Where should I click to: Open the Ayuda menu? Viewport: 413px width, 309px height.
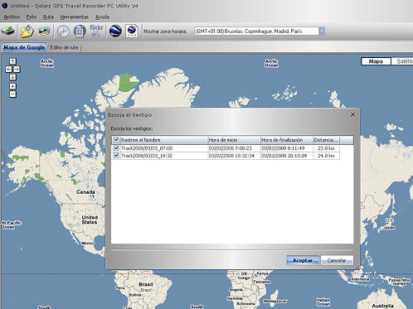[x=102, y=17]
